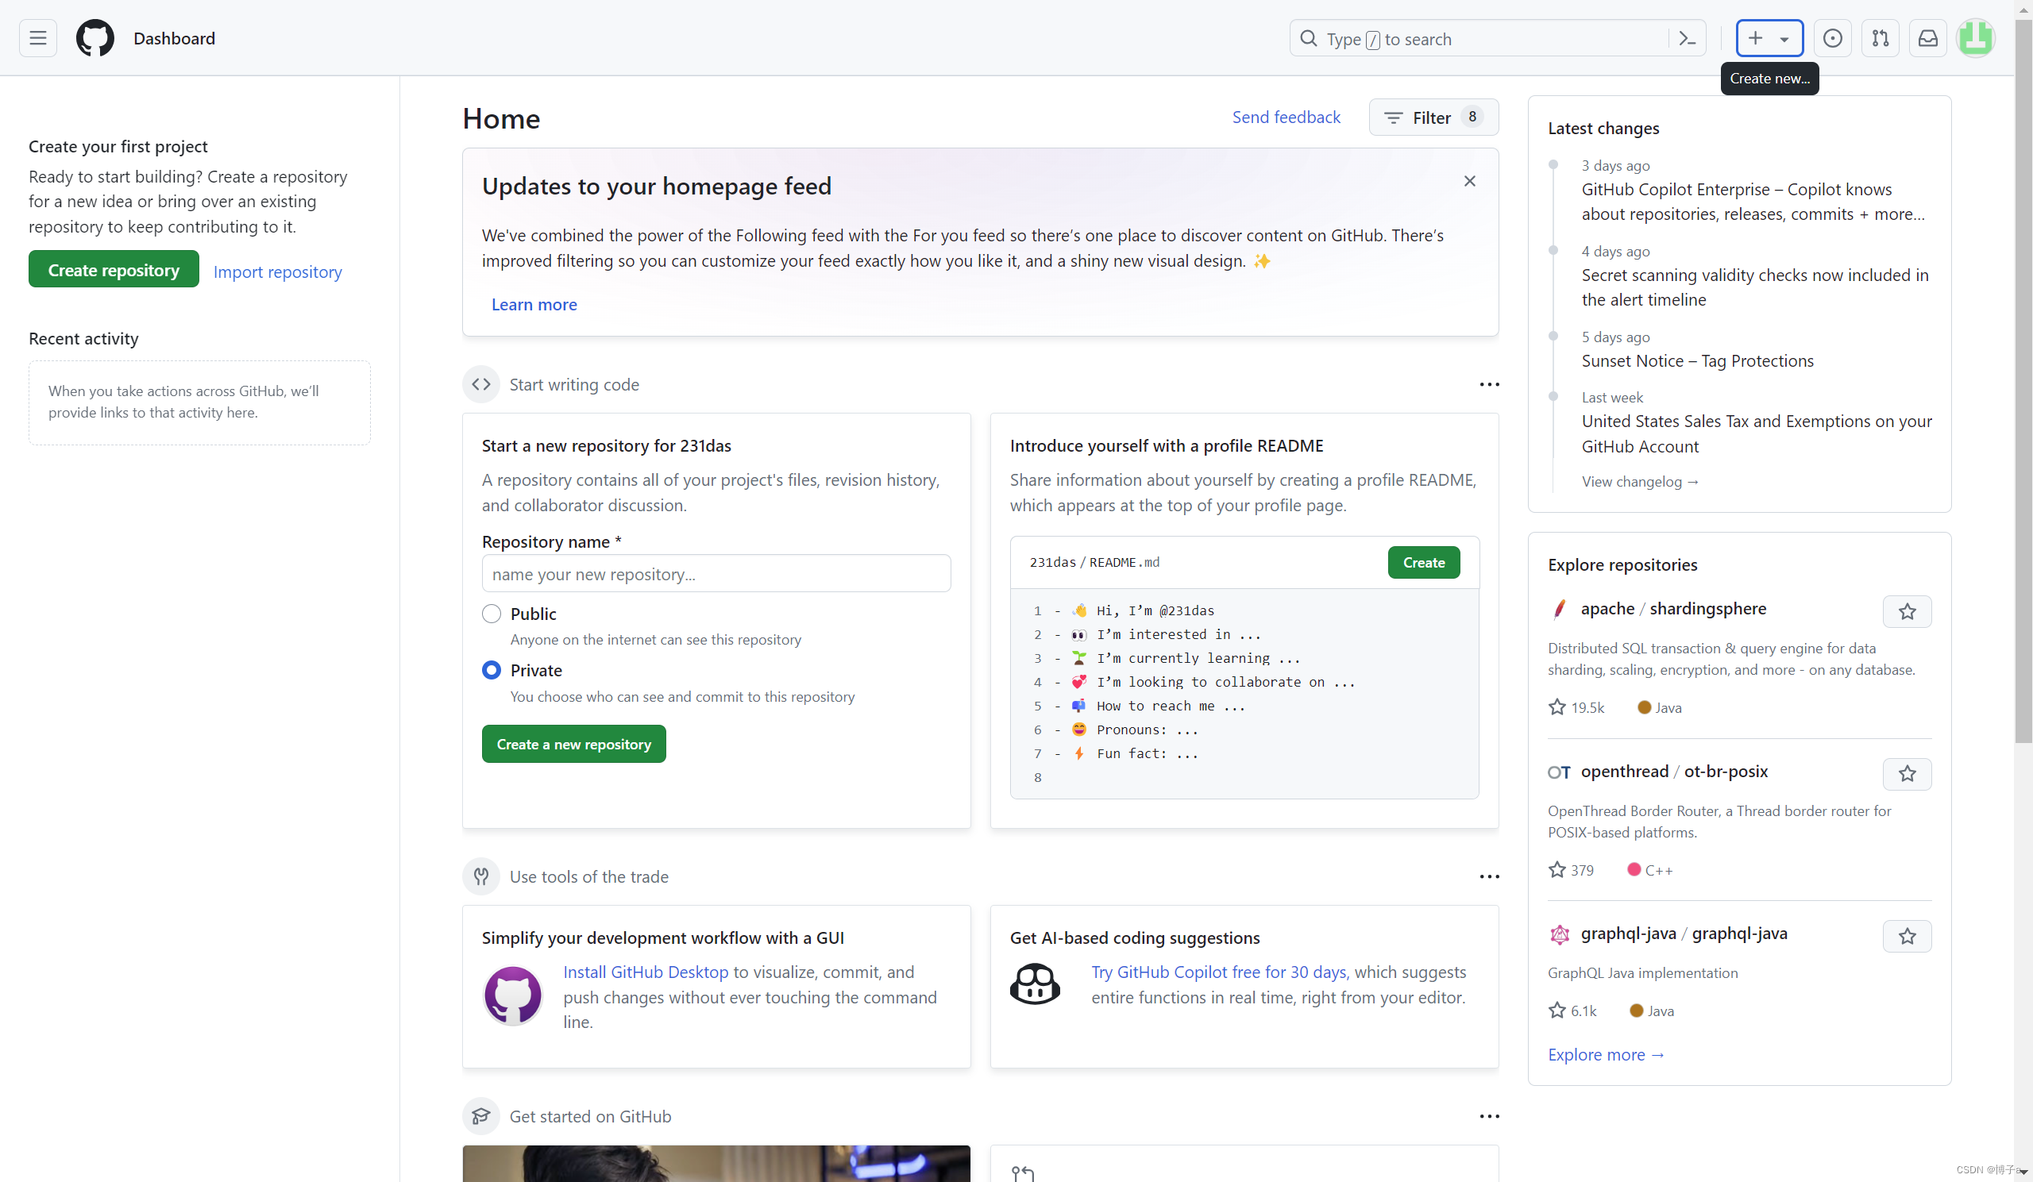2033x1182 pixels.
Task: Open the notifications inbox icon
Action: tap(1927, 38)
